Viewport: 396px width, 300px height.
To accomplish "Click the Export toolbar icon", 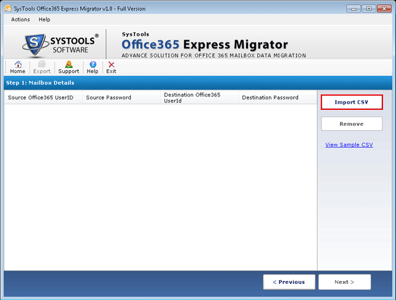I will click(x=42, y=67).
